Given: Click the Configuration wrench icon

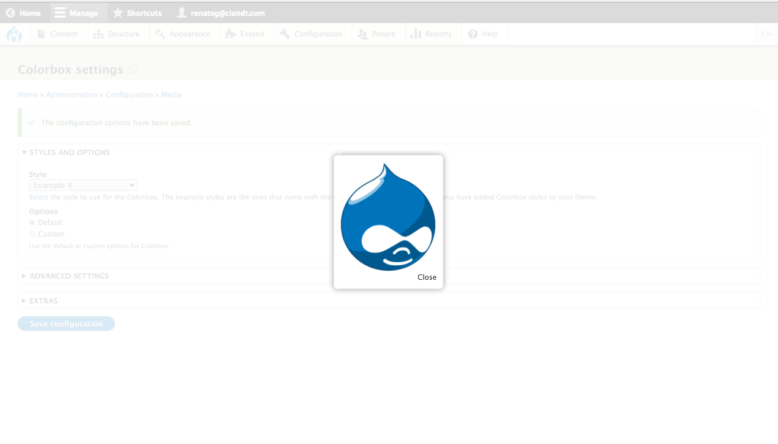Looking at the screenshot, I should click(284, 34).
